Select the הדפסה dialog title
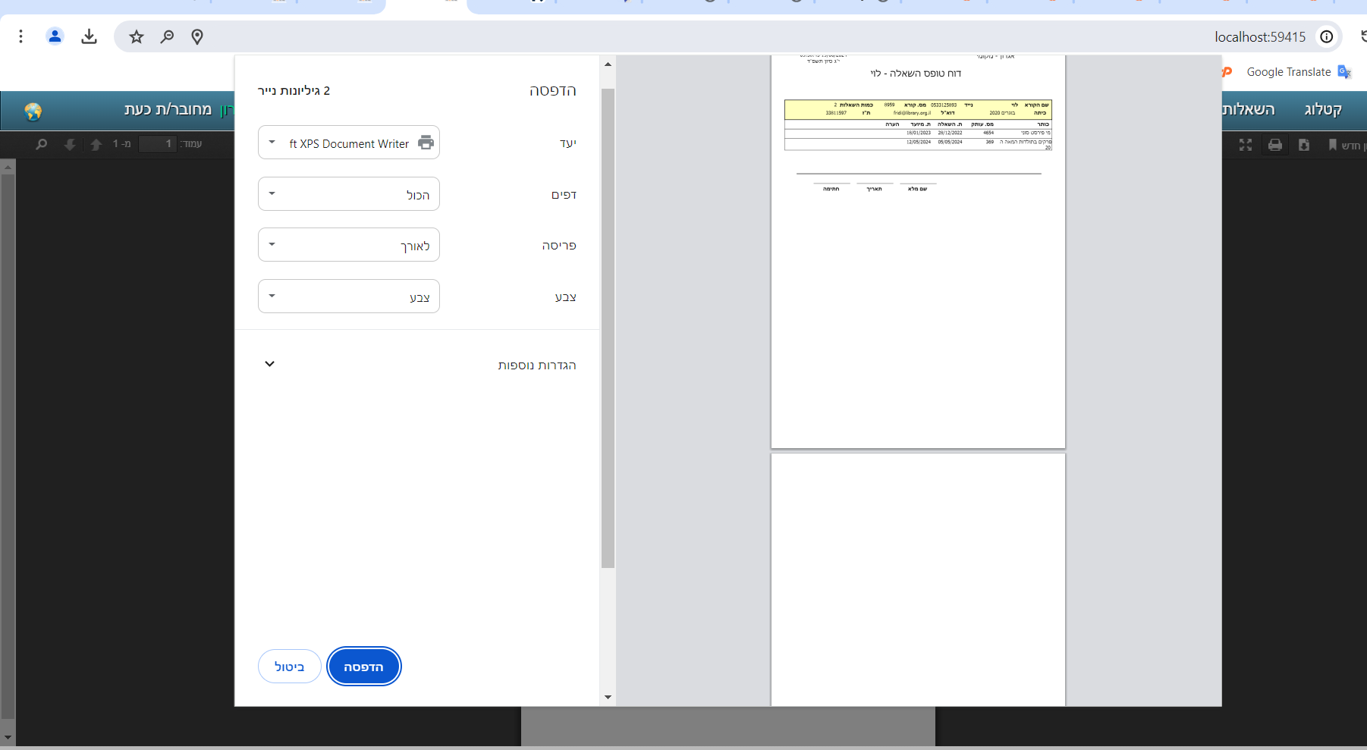Viewport: 1367px width, 750px height. coord(553,90)
